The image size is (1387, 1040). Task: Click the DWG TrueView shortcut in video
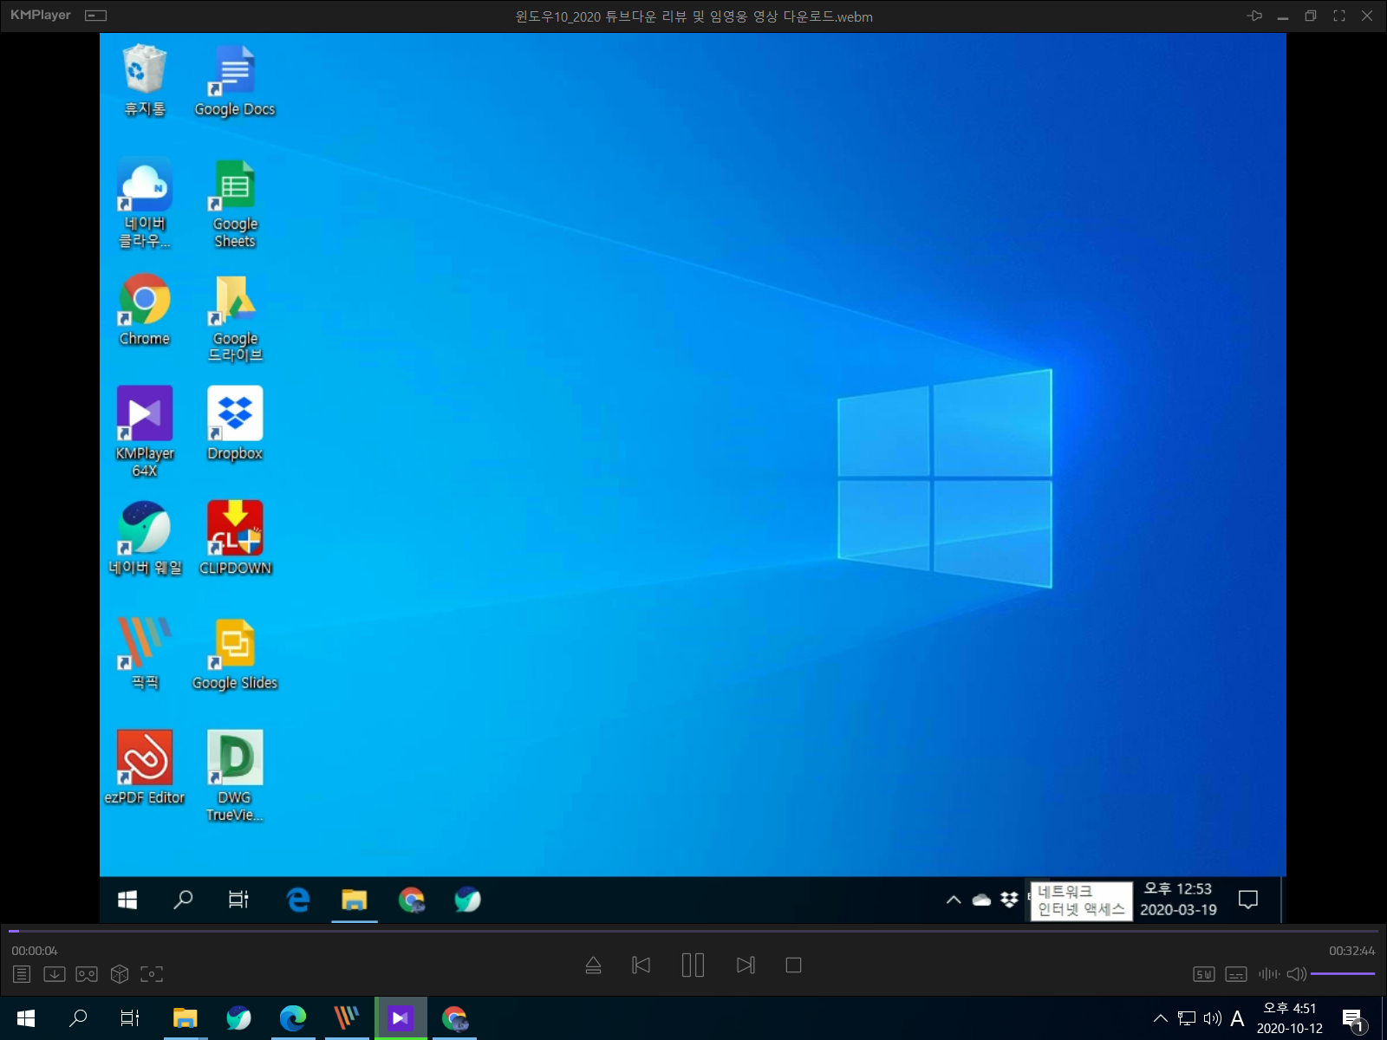point(235,777)
